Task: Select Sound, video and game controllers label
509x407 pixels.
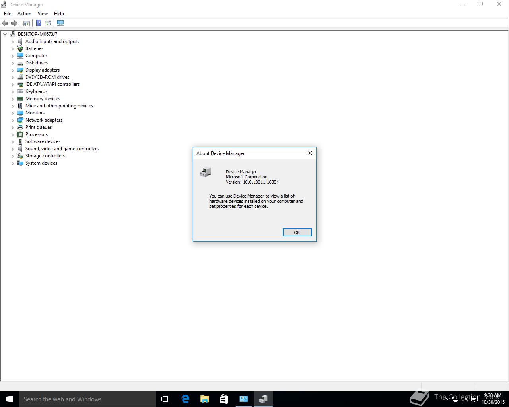Action: (x=62, y=149)
